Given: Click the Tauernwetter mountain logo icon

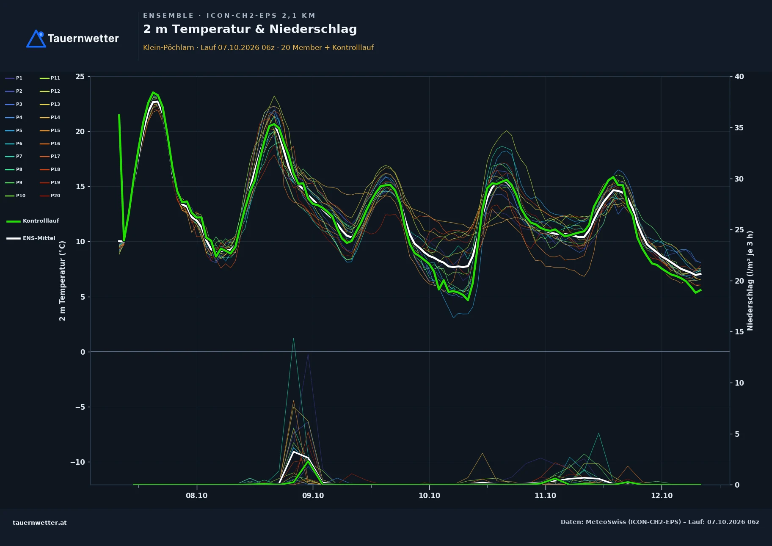Looking at the screenshot, I should 36,39.
